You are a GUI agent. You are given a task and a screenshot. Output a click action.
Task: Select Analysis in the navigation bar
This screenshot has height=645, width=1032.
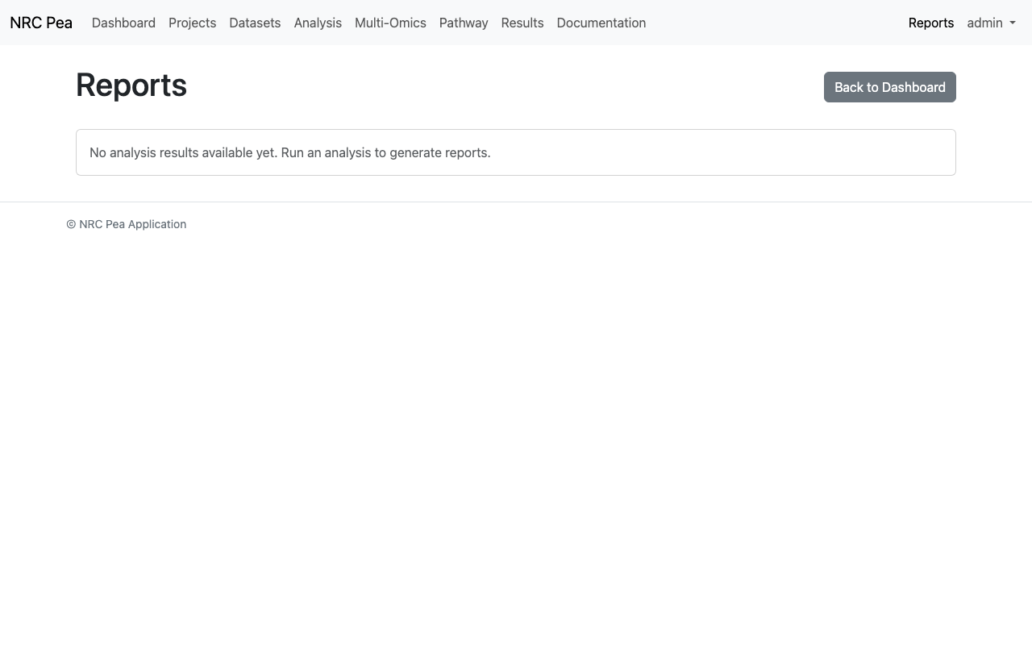(318, 23)
